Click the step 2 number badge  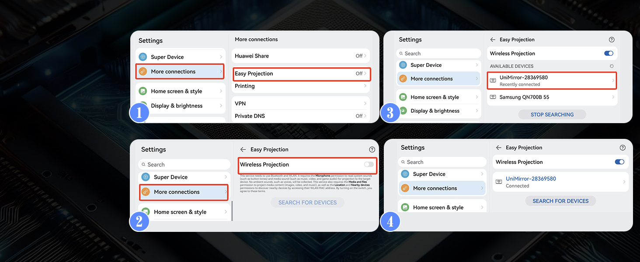[139, 222]
